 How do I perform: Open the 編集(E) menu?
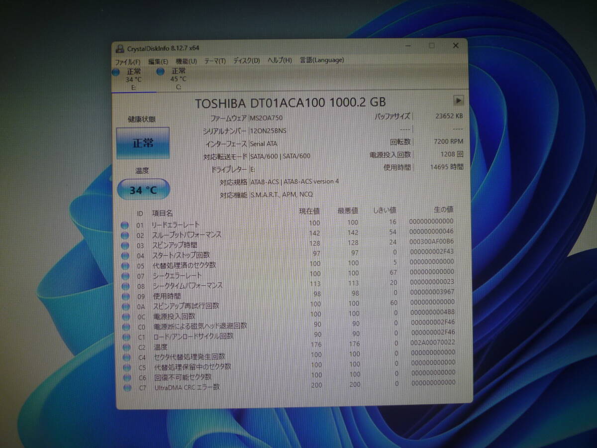pos(158,61)
